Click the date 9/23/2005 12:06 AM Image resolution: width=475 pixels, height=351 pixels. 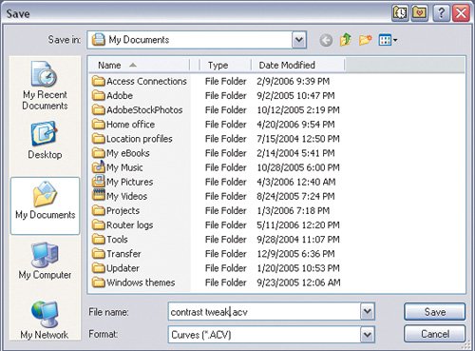[298, 283]
